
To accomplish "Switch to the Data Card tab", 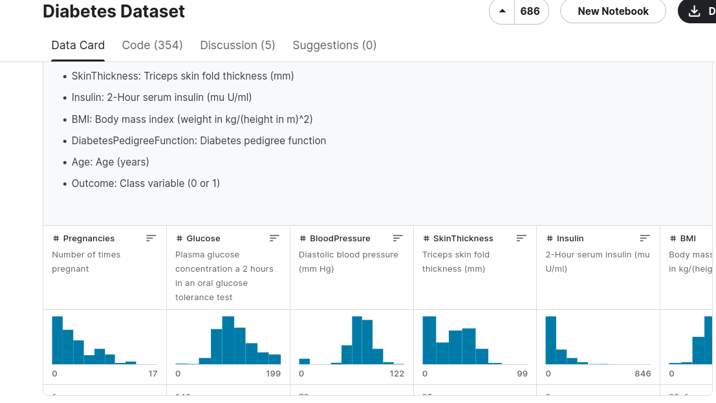I will point(78,45).
